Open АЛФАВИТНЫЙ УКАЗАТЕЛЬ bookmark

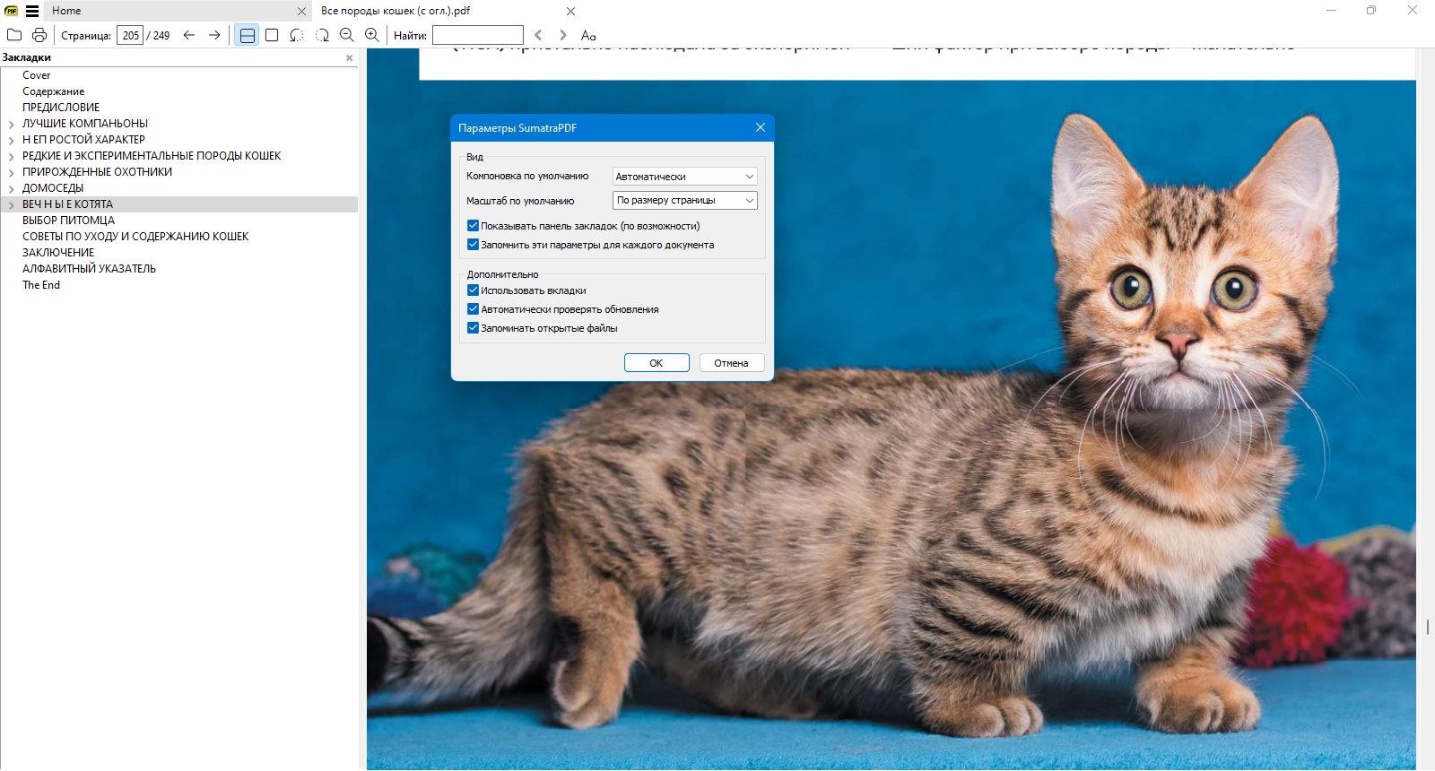[x=90, y=269]
